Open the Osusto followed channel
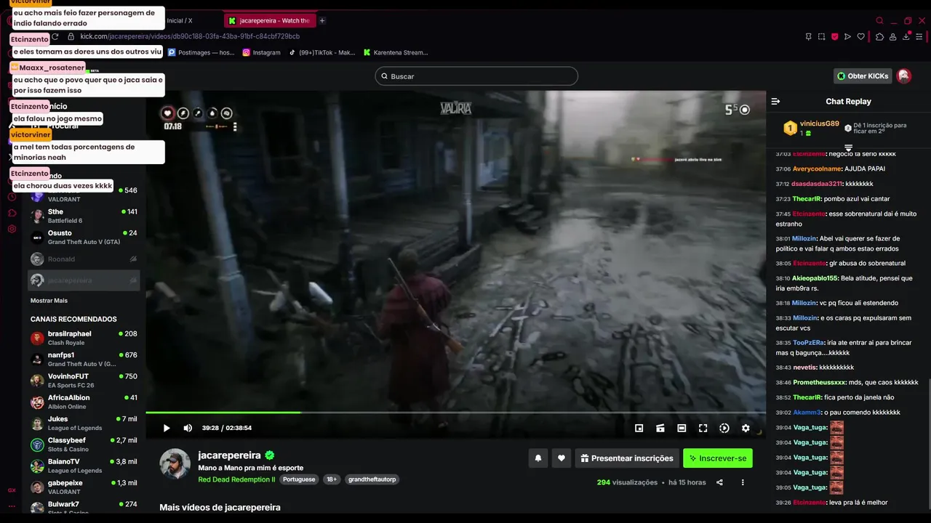Viewport: 931px width, 523px height. pos(84,238)
